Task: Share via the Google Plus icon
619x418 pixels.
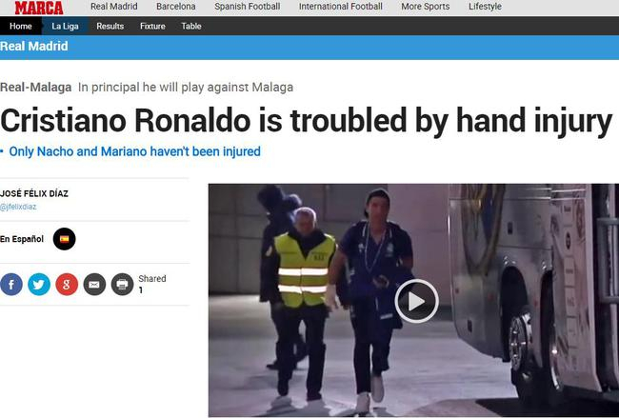Action: (x=67, y=284)
